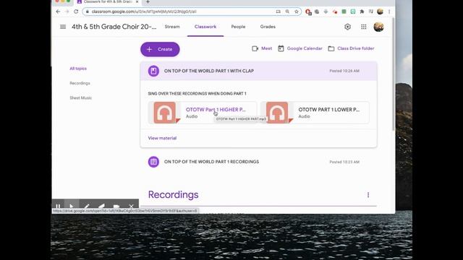Close the Classwork browser tab
The height and width of the screenshot is (260, 463).
coord(137,1)
